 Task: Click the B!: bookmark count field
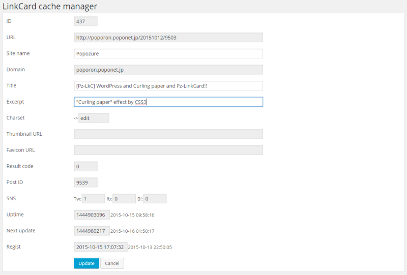point(155,199)
